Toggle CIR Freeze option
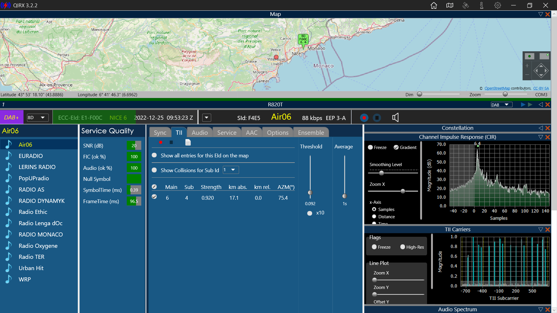The height and width of the screenshot is (313, 557). click(x=370, y=147)
